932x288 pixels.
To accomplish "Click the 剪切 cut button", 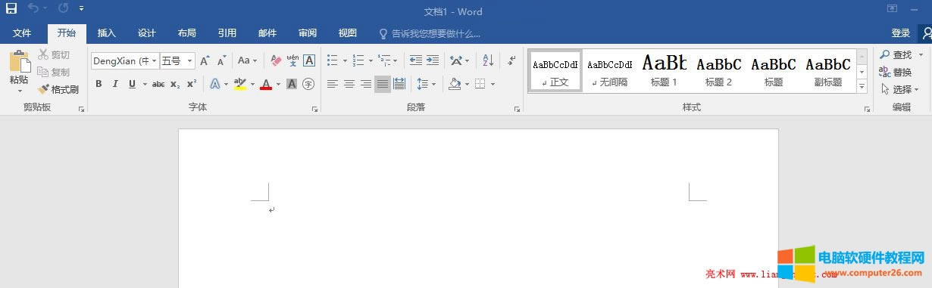I will [x=54, y=54].
